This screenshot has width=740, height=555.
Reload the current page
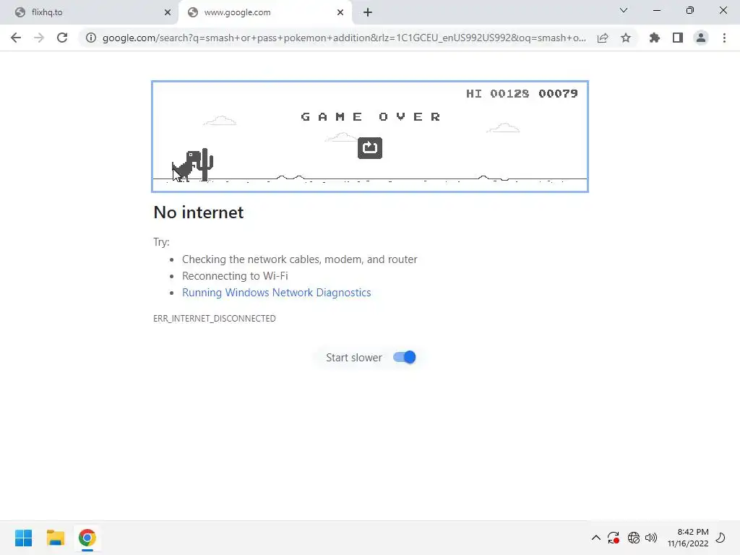pyautogui.click(x=62, y=38)
